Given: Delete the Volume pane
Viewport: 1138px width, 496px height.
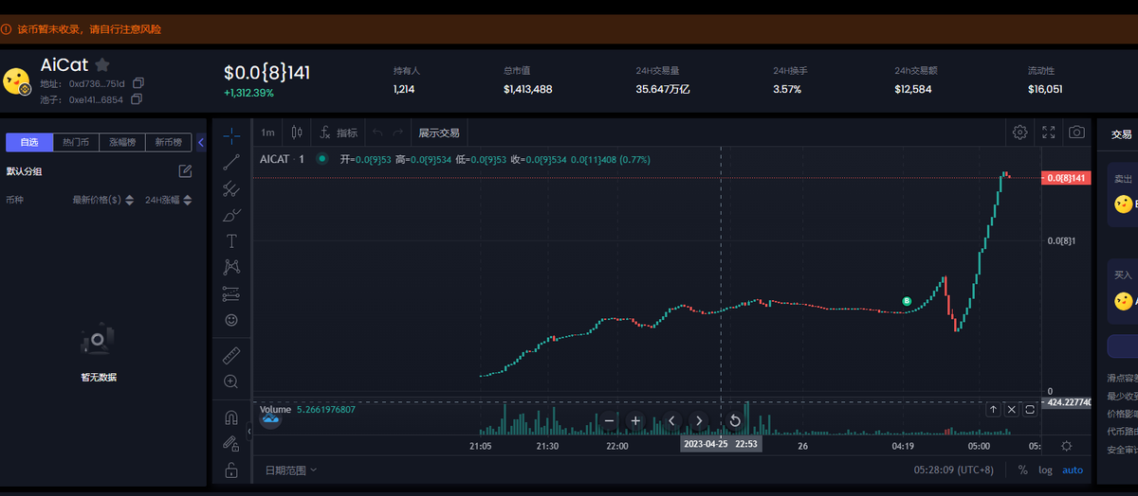Looking at the screenshot, I should tap(1011, 410).
